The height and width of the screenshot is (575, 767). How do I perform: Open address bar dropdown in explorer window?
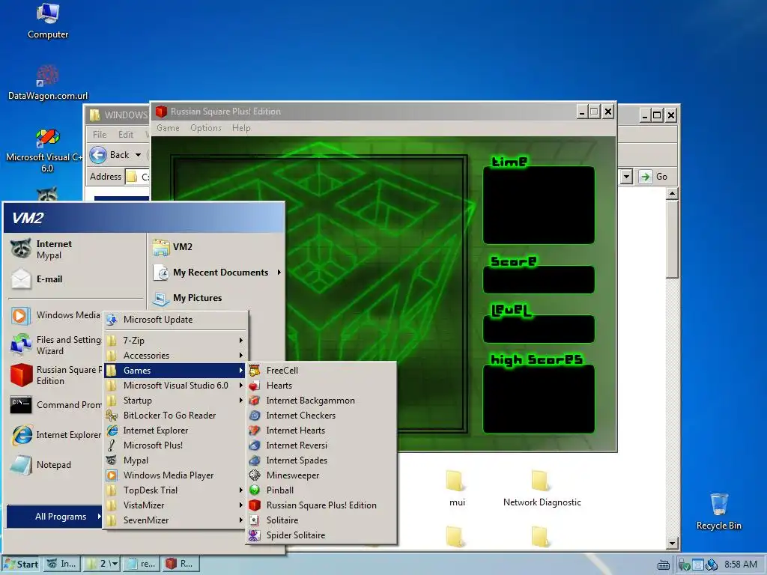coord(626,177)
